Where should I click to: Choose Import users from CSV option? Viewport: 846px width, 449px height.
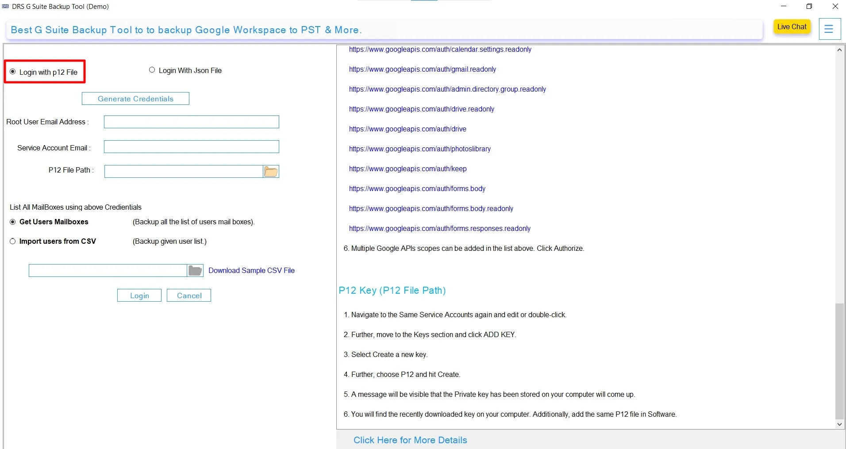coord(53,242)
